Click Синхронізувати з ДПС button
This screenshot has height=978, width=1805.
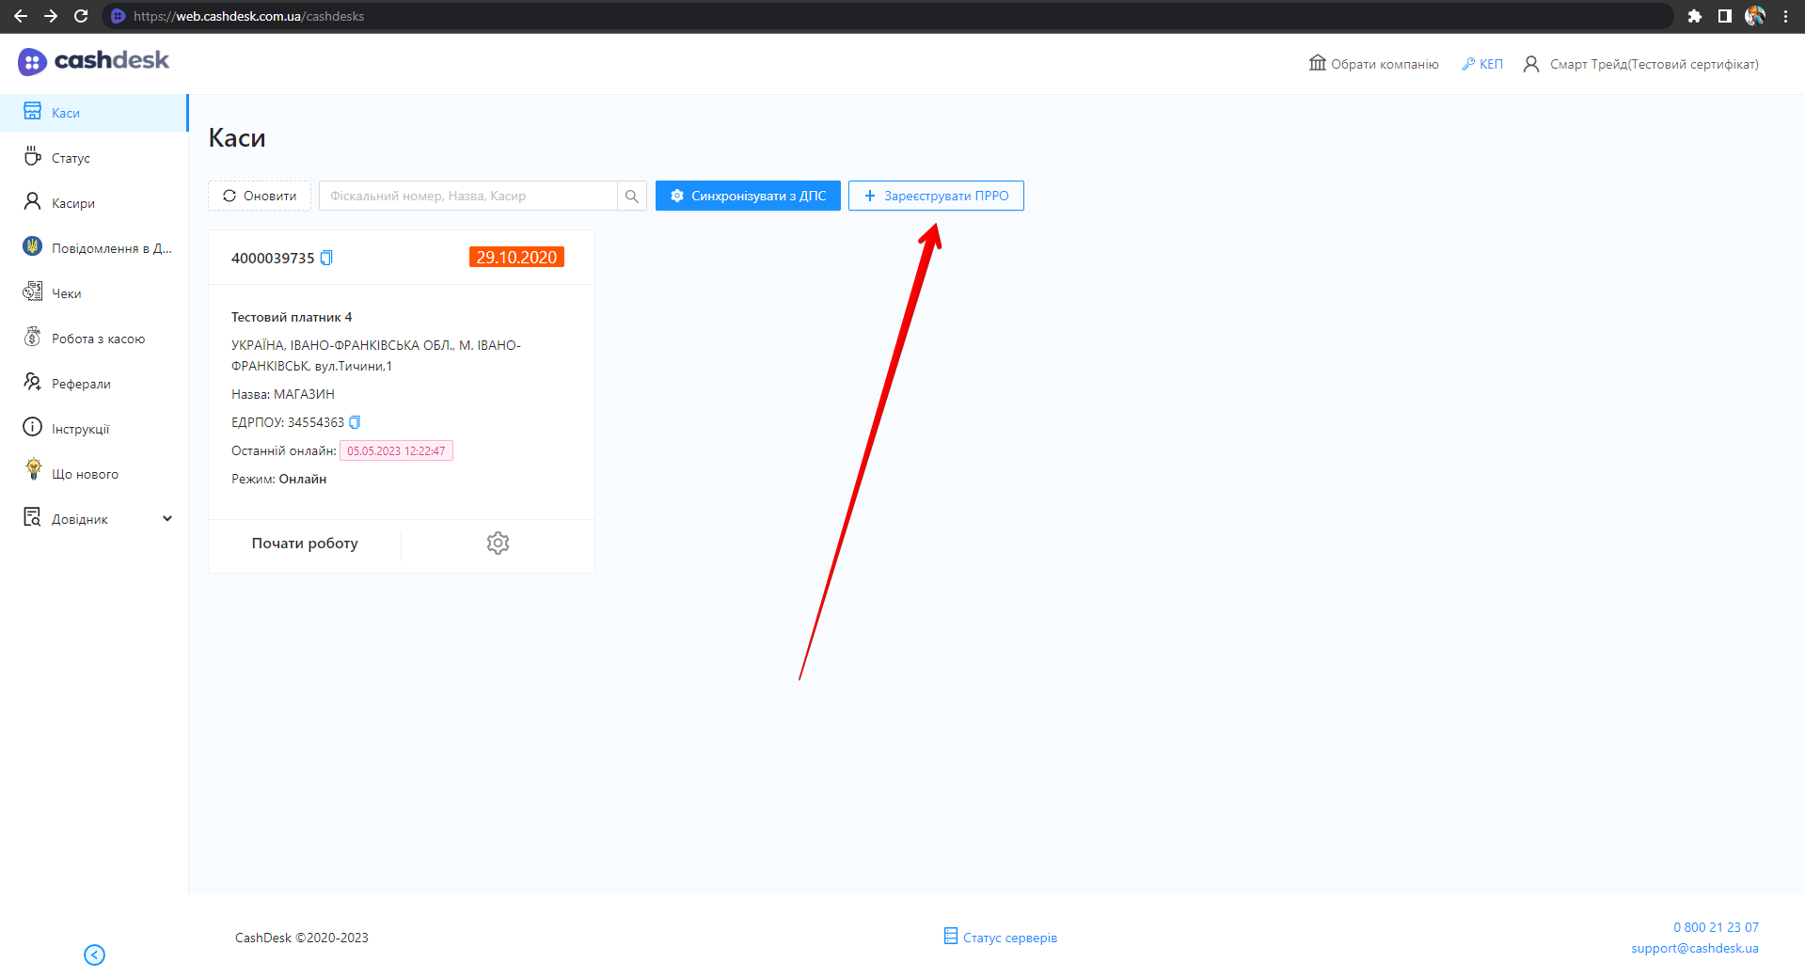(748, 196)
